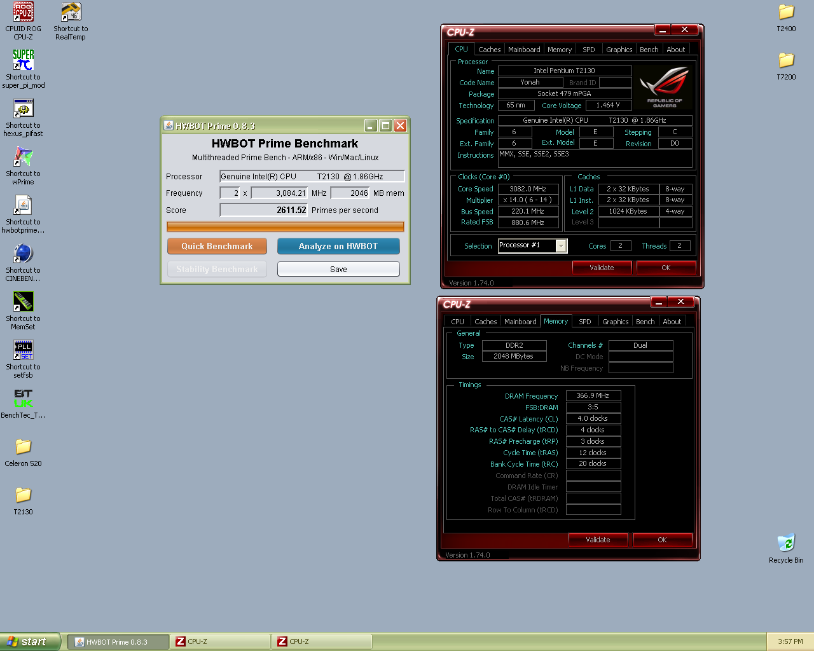Open the setfsb shortcut icon
This screenshot has width=814, height=651.
[x=24, y=350]
